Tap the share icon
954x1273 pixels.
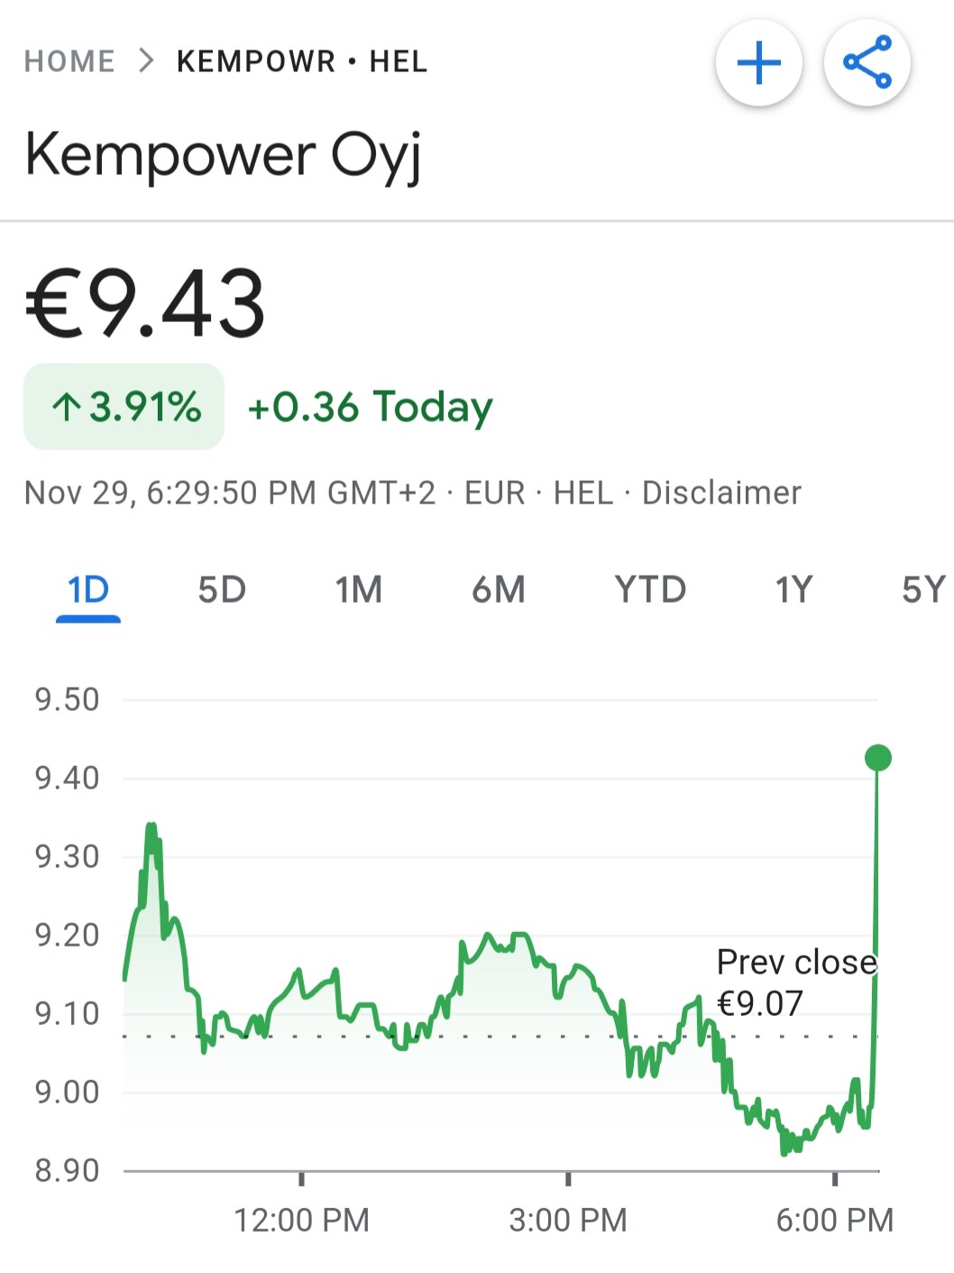[867, 63]
